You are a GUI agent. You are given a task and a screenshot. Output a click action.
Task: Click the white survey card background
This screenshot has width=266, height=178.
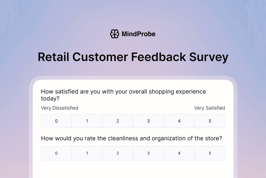coord(133,168)
